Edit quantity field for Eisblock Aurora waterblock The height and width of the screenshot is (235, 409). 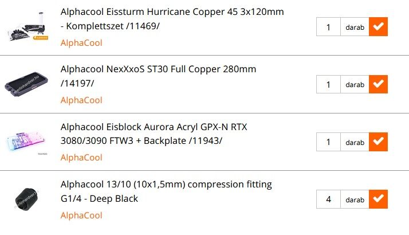pyautogui.click(x=328, y=142)
